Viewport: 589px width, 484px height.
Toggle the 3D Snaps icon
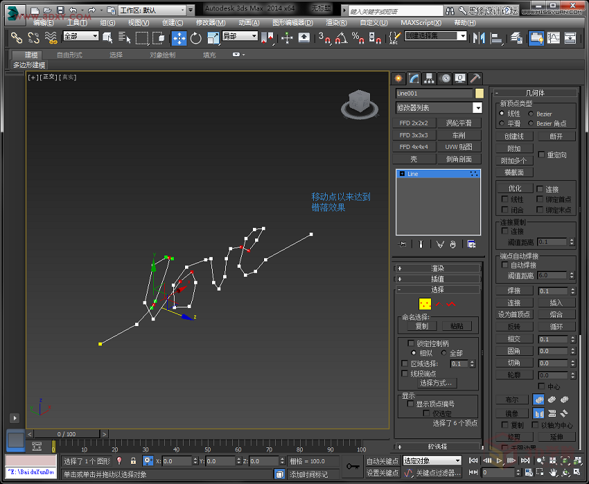point(324,38)
